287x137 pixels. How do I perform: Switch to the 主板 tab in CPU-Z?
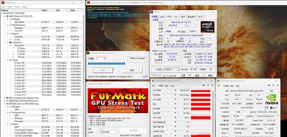162,17
